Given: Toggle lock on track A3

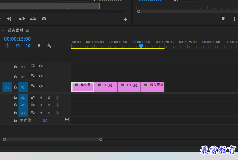Looking at the screenshot, I should (x=15, y=113).
